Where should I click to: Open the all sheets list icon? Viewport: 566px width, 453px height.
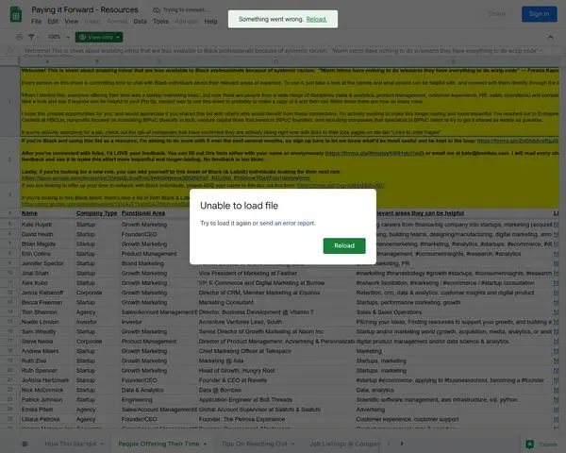point(25,444)
